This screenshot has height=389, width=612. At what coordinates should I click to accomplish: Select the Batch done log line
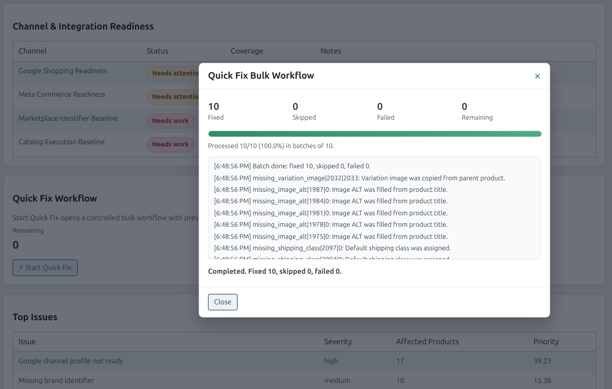click(292, 166)
